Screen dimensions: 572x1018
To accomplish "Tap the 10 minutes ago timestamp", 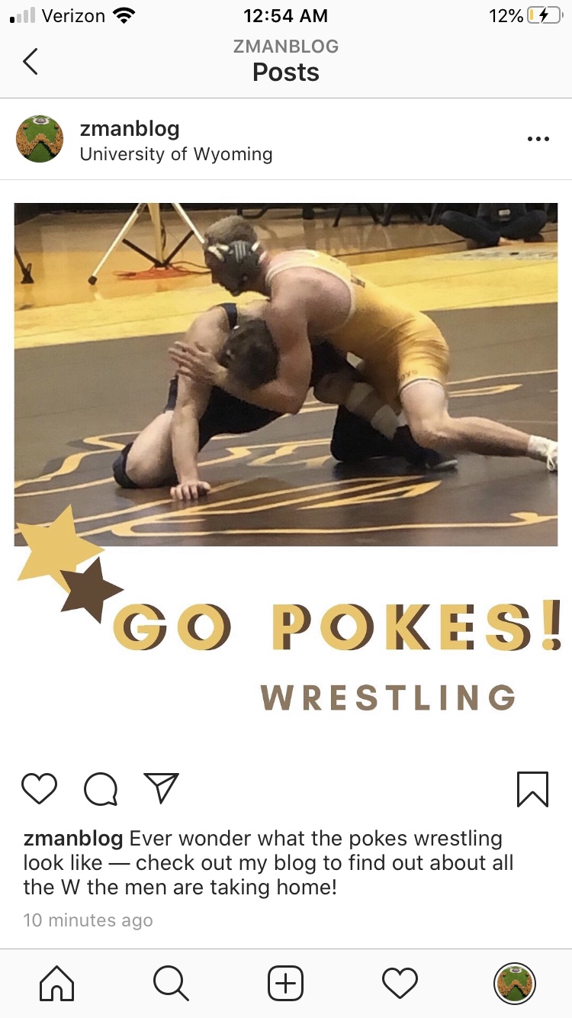I will coord(88,920).
